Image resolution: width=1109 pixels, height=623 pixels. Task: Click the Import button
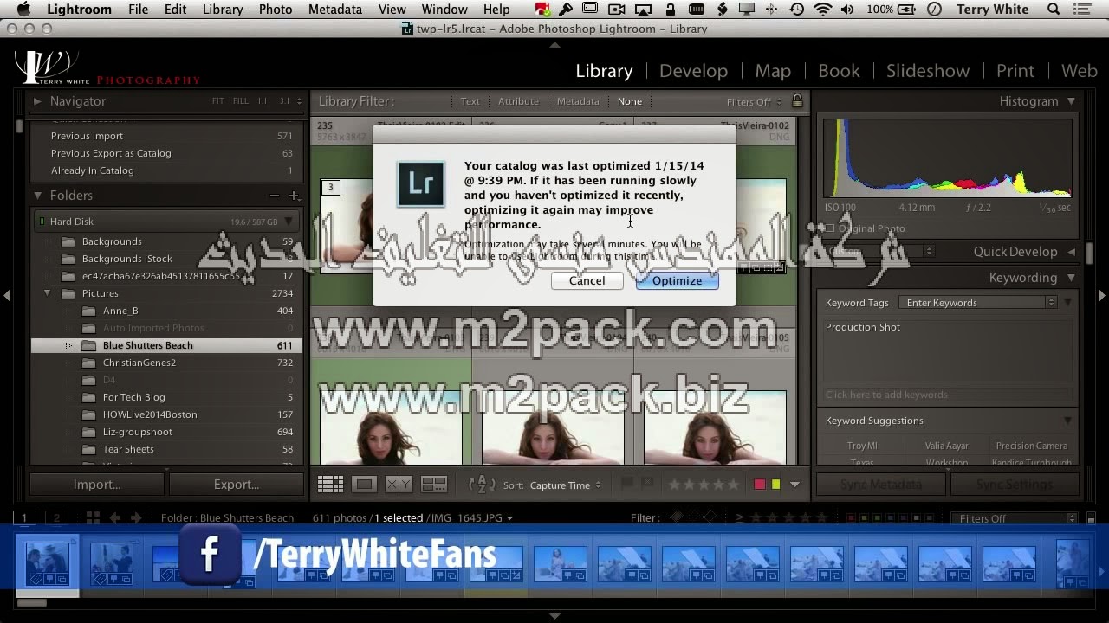pos(97,485)
